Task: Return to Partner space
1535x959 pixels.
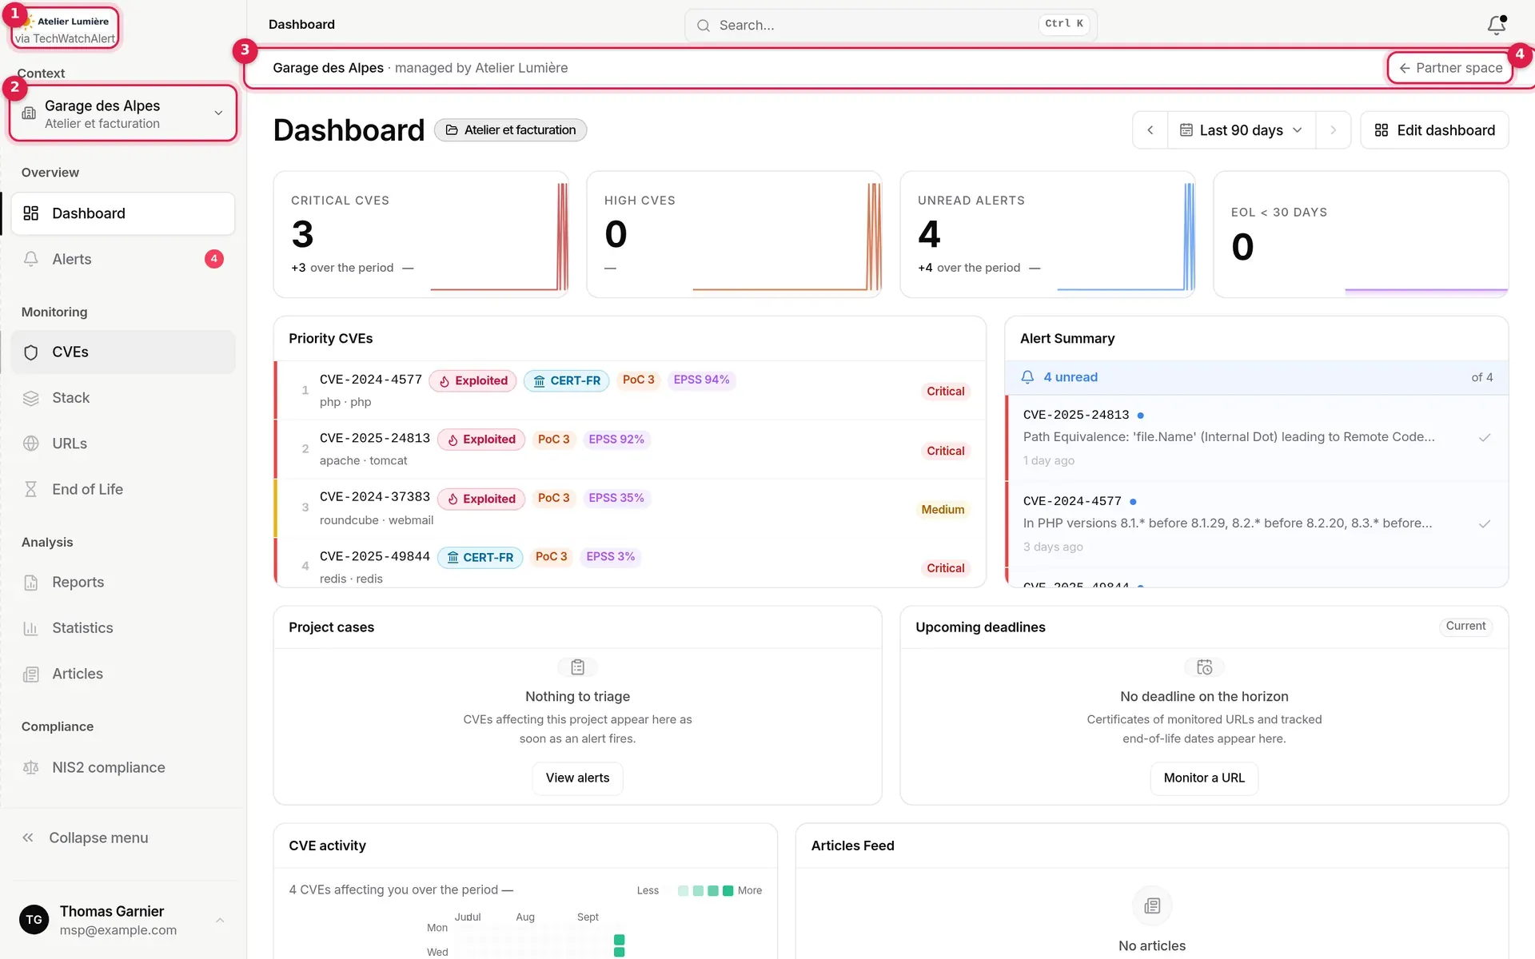Action: coord(1450,68)
